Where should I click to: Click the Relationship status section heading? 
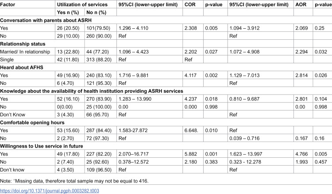click(x=23, y=44)
